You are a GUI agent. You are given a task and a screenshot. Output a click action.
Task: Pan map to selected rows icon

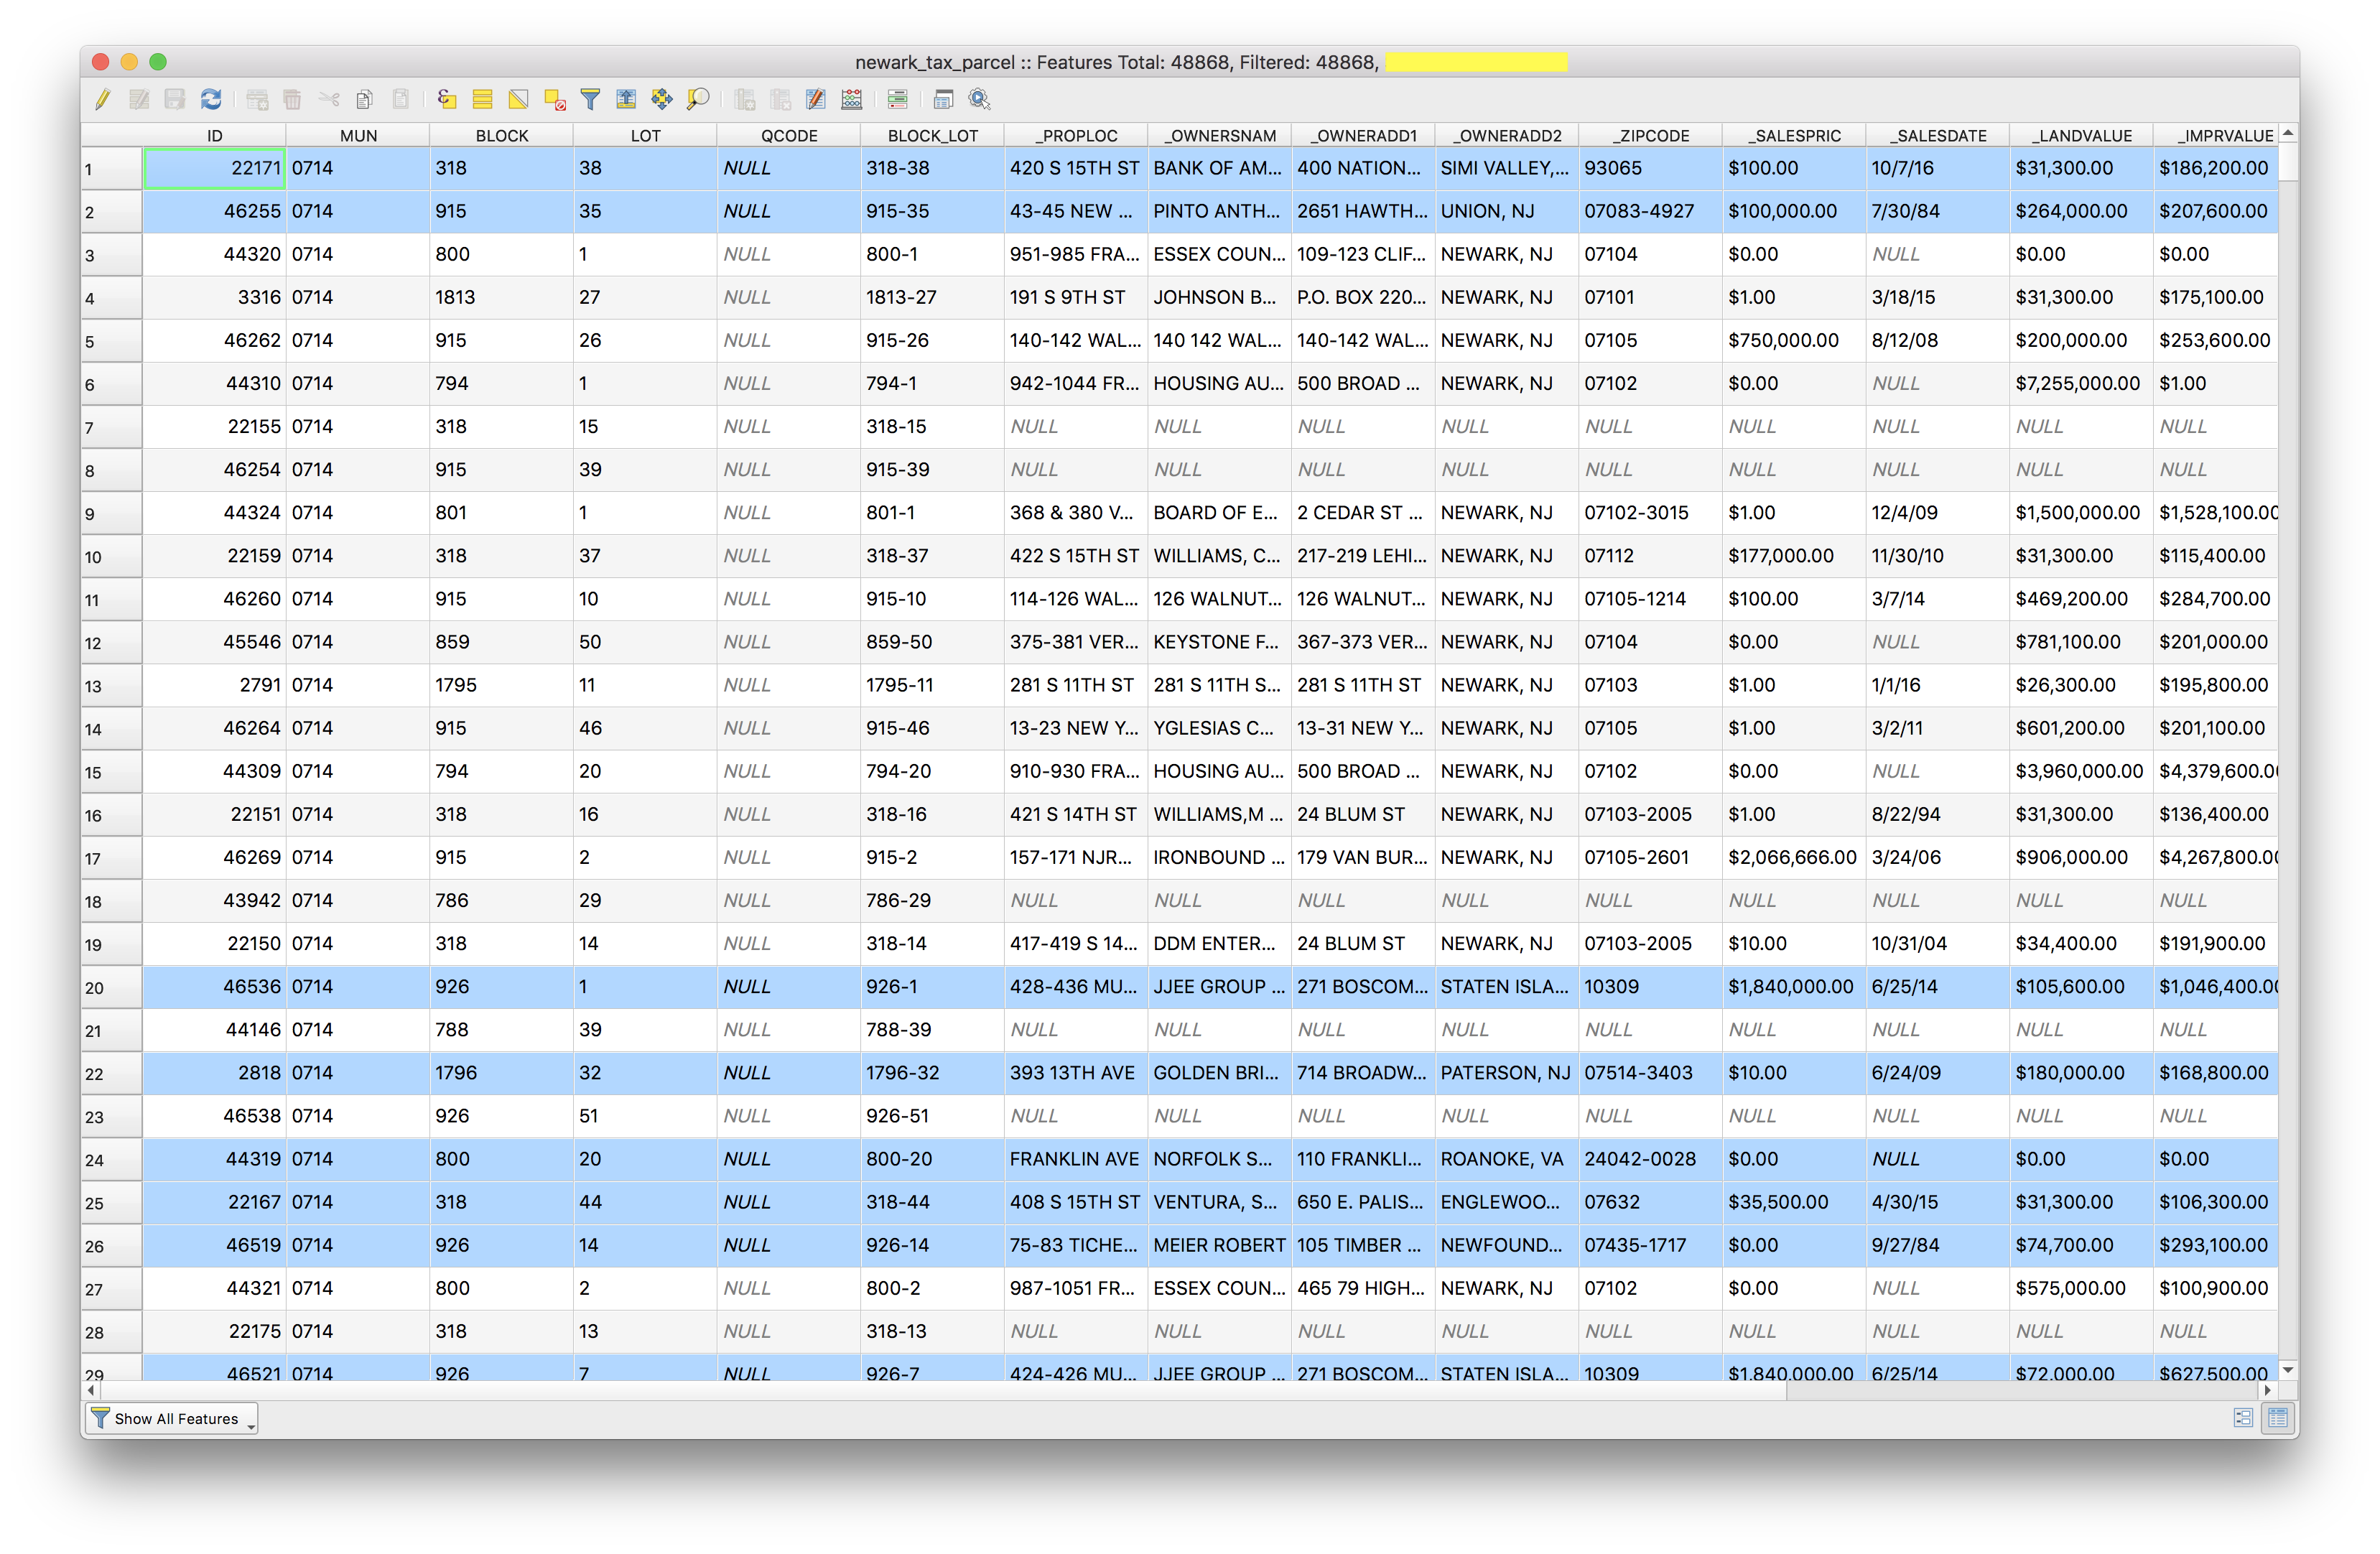coord(662,99)
